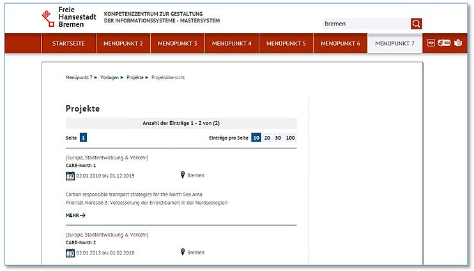The image size is (474, 271).
Task: Click the magnifier search button
Action: coord(417,24)
